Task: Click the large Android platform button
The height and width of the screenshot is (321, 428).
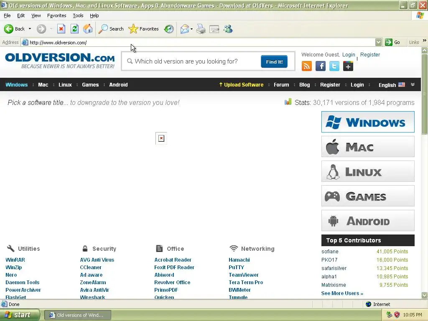Action: click(368, 221)
